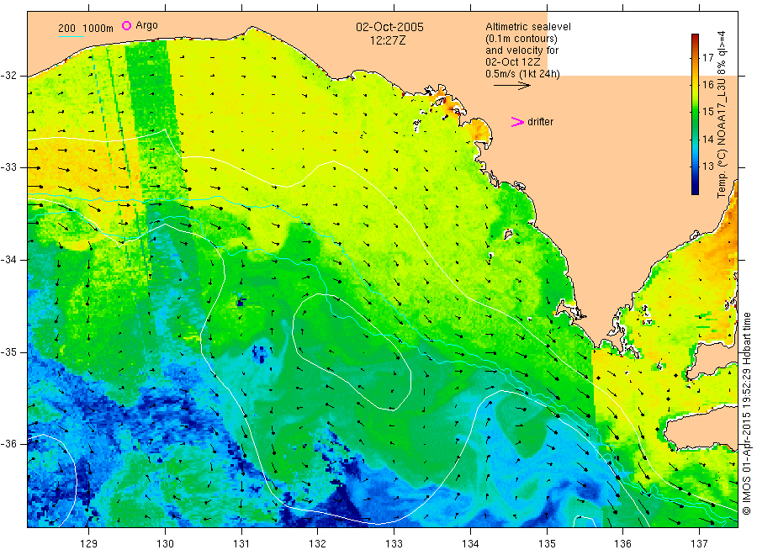This screenshot has width=757, height=555.
Task: Click the 'and velocity for' legend line
Action: click(x=521, y=50)
